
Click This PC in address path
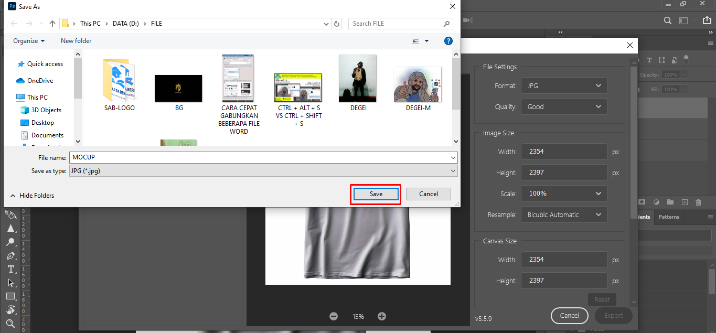point(90,24)
